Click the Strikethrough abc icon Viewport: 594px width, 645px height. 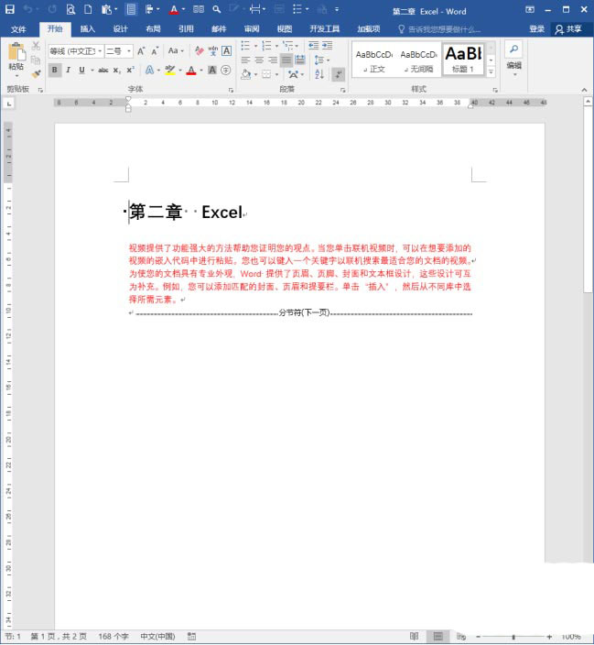(x=103, y=71)
